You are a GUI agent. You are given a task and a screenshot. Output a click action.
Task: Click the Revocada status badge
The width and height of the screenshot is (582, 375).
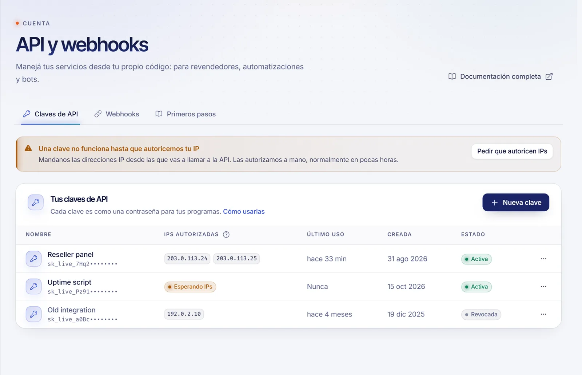481,314
